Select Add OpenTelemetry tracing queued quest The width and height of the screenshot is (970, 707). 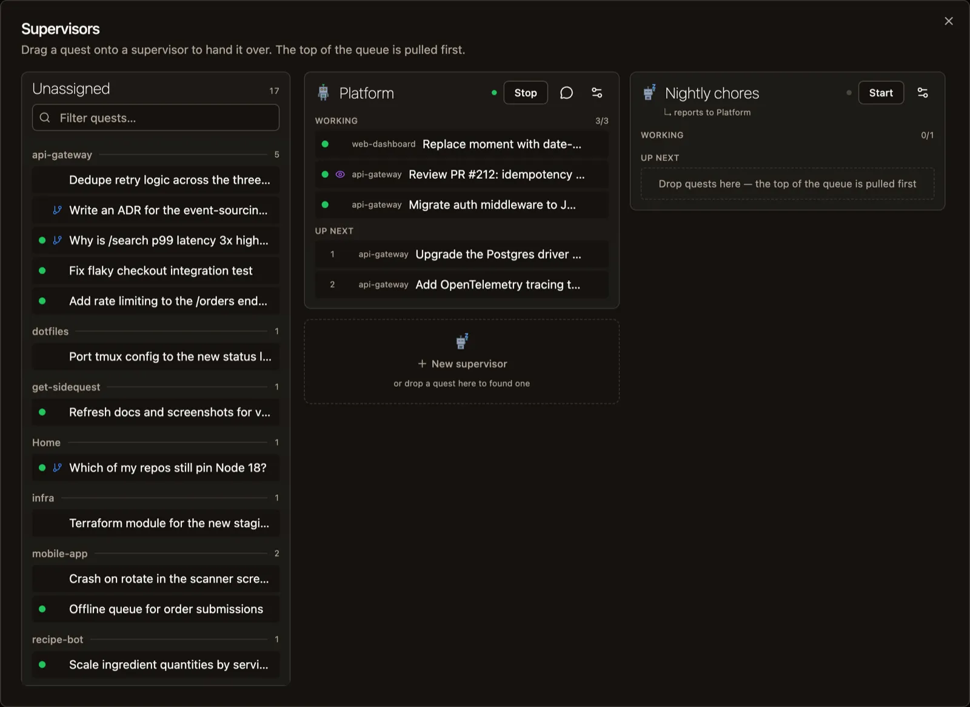coord(462,285)
